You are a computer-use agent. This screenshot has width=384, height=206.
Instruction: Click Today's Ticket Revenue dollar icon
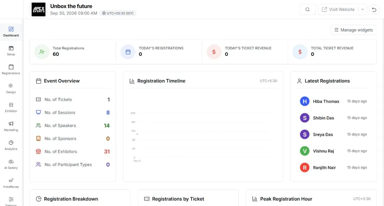[x=214, y=52]
